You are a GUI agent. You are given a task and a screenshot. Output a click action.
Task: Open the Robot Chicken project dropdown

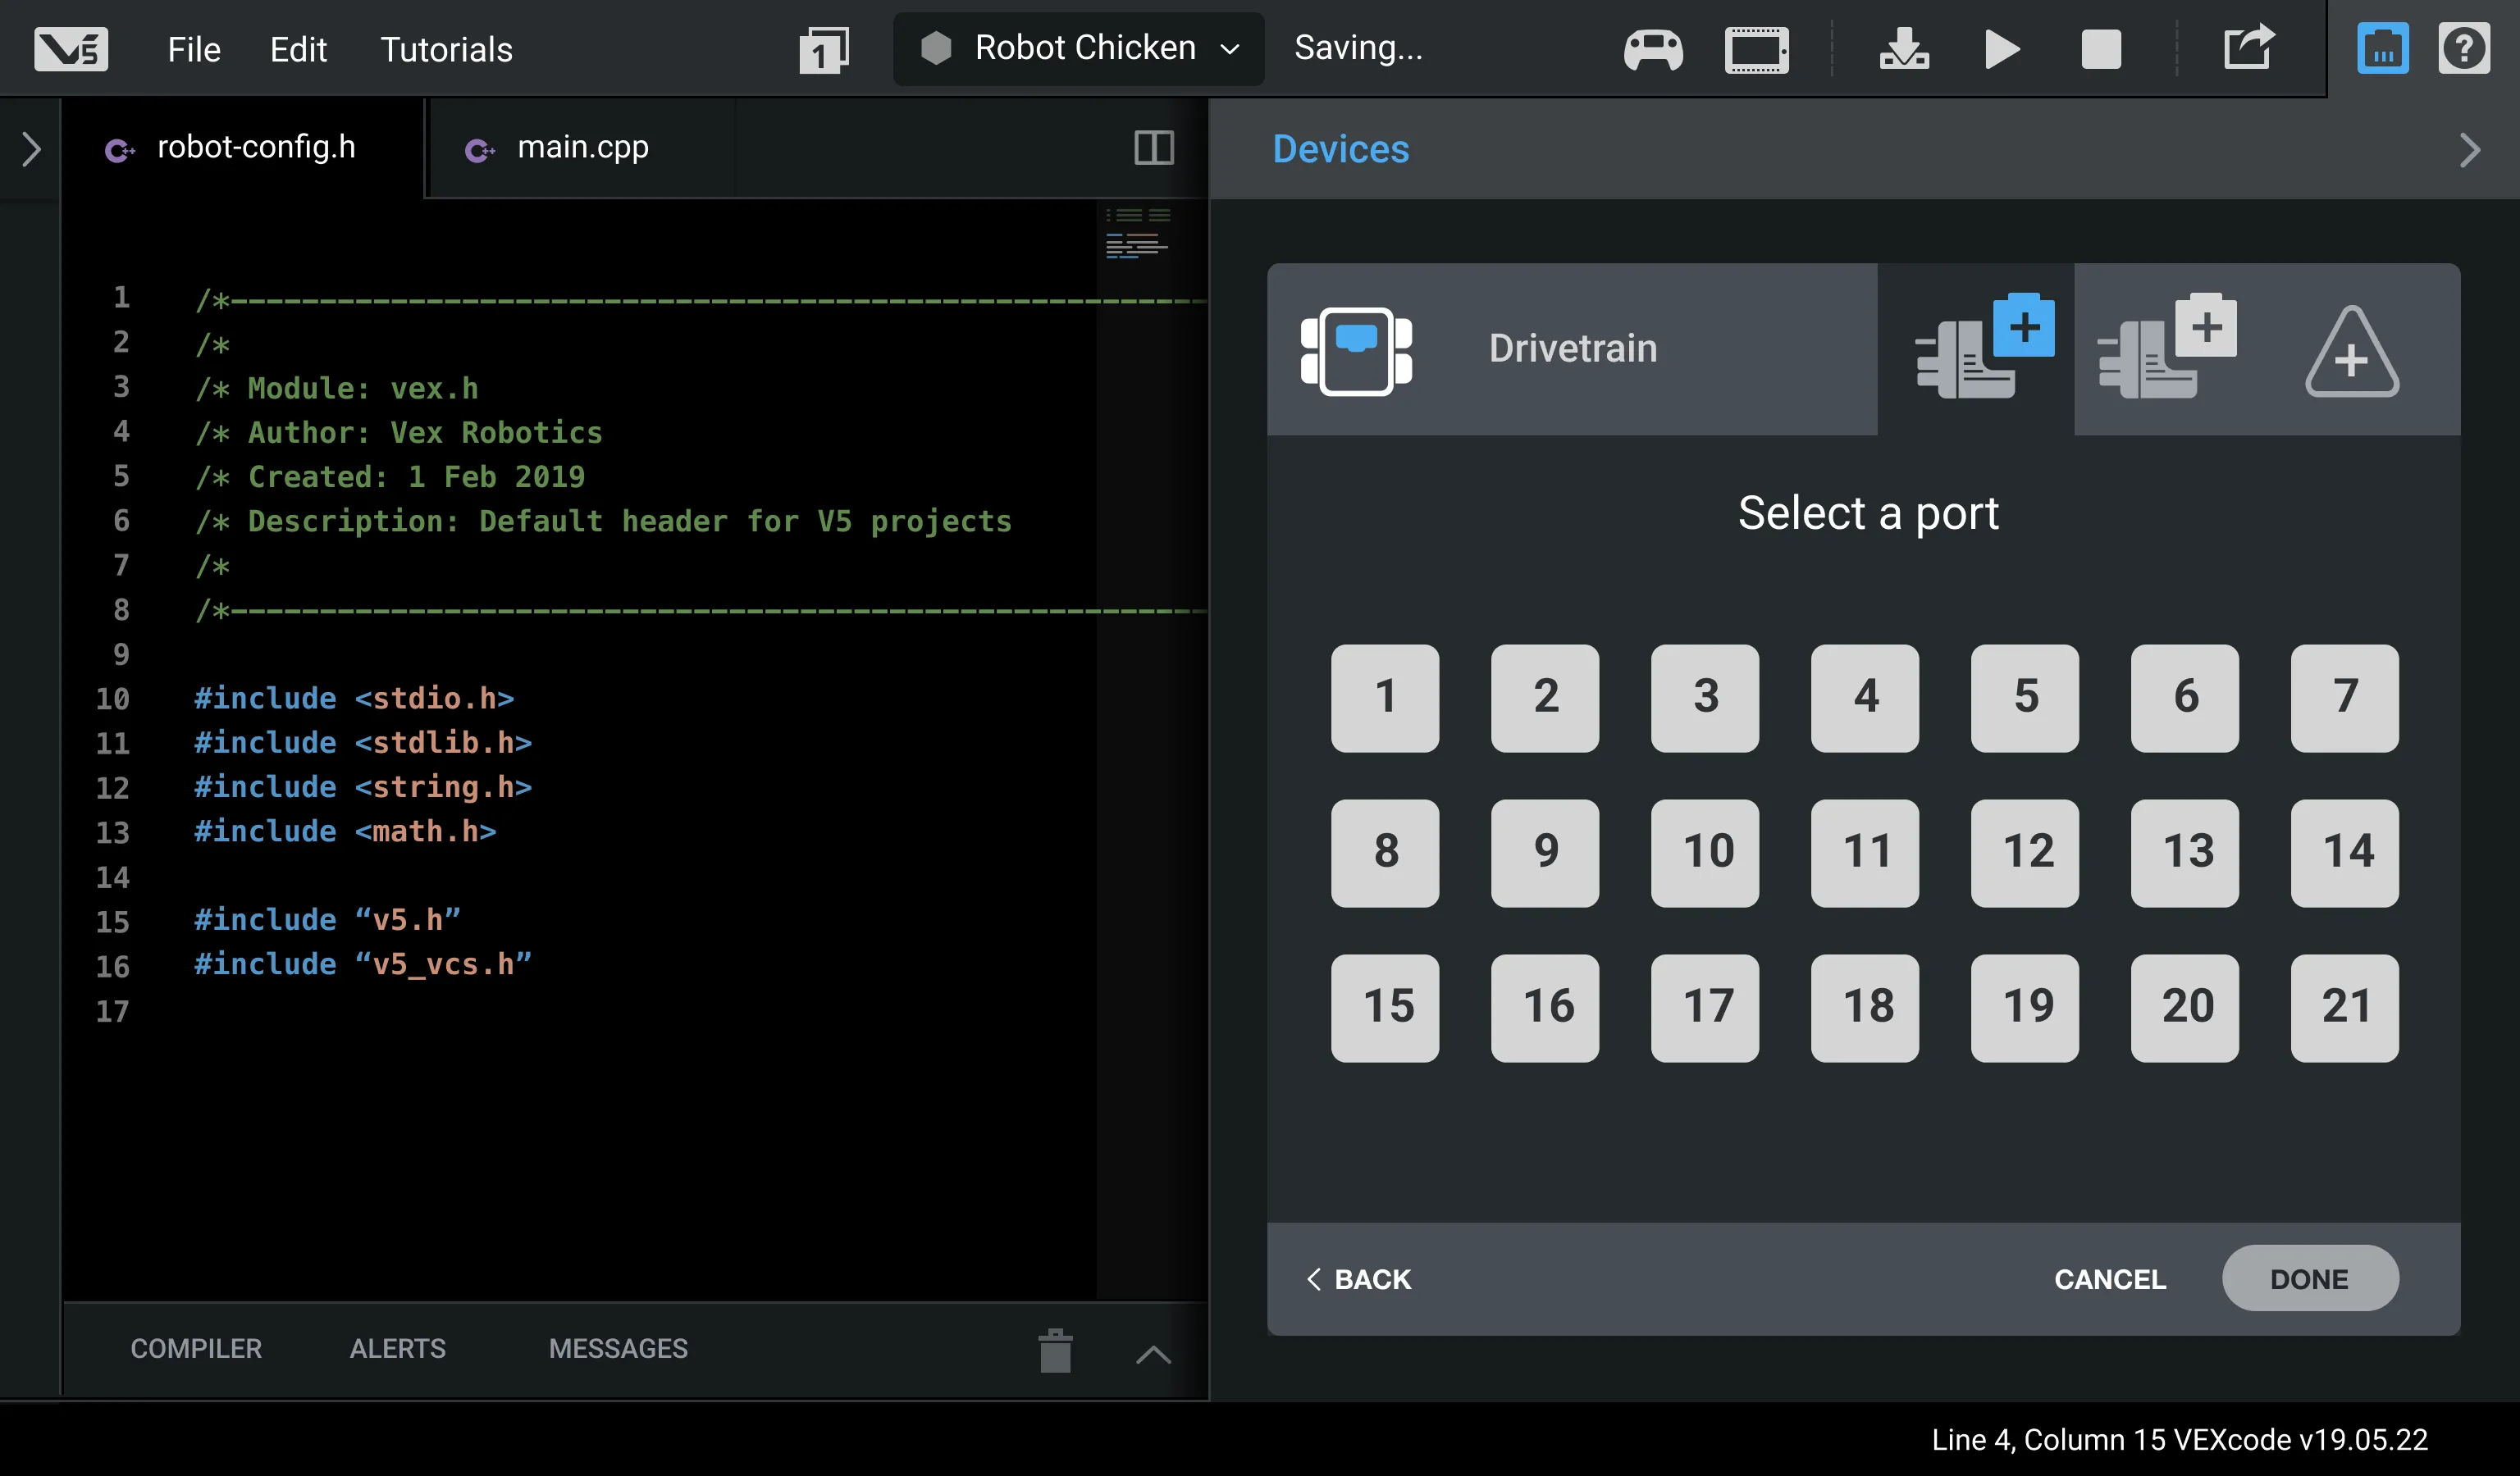click(x=1079, y=48)
